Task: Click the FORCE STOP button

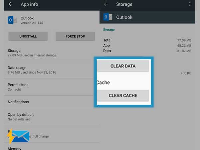Action: tap(75, 36)
